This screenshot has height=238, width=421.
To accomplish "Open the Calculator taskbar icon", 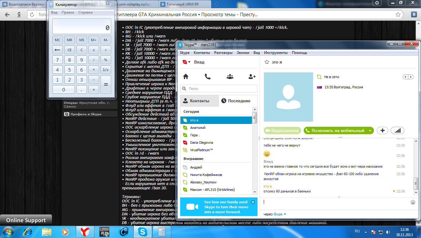I will pyautogui.click(x=161, y=231).
